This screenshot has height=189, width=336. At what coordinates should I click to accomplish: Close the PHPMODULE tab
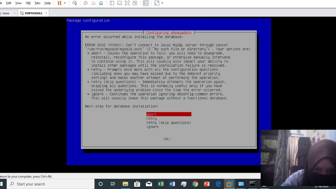pyautogui.click(x=46, y=13)
